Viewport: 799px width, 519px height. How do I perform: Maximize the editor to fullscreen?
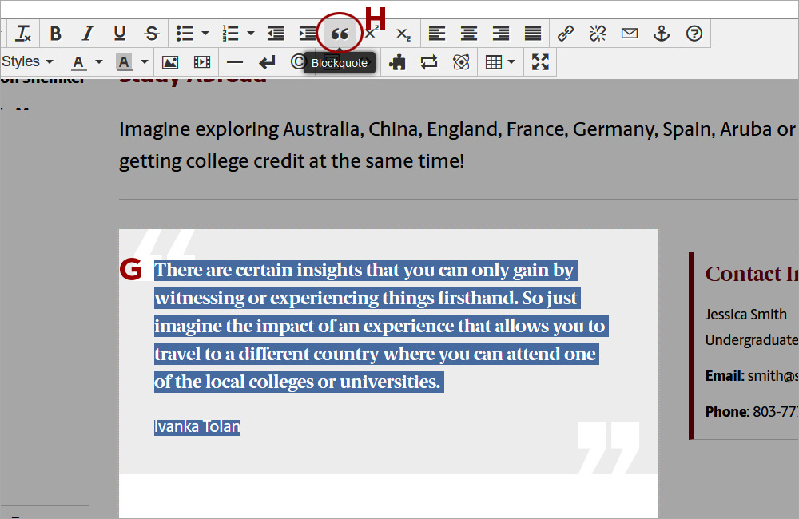(540, 61)
